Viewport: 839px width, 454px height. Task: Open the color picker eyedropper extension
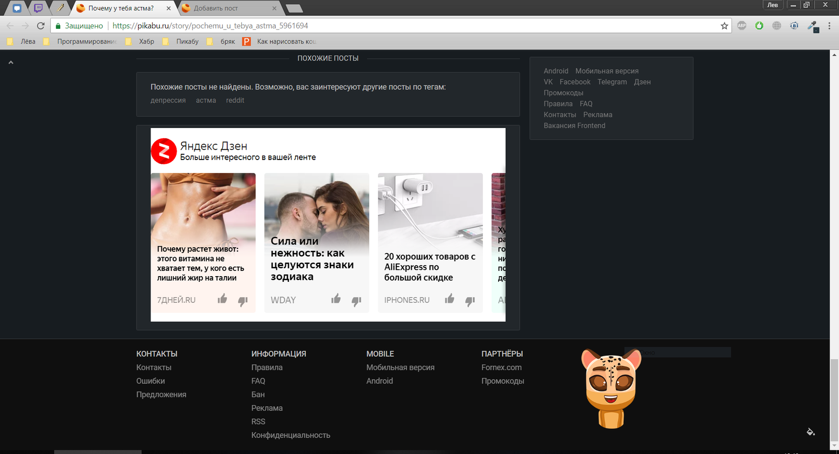[813, 26]
